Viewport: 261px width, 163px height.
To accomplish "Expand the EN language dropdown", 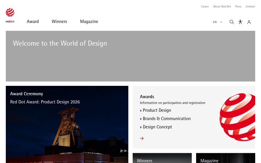I will pyautogui.click(x=217, y=22).
